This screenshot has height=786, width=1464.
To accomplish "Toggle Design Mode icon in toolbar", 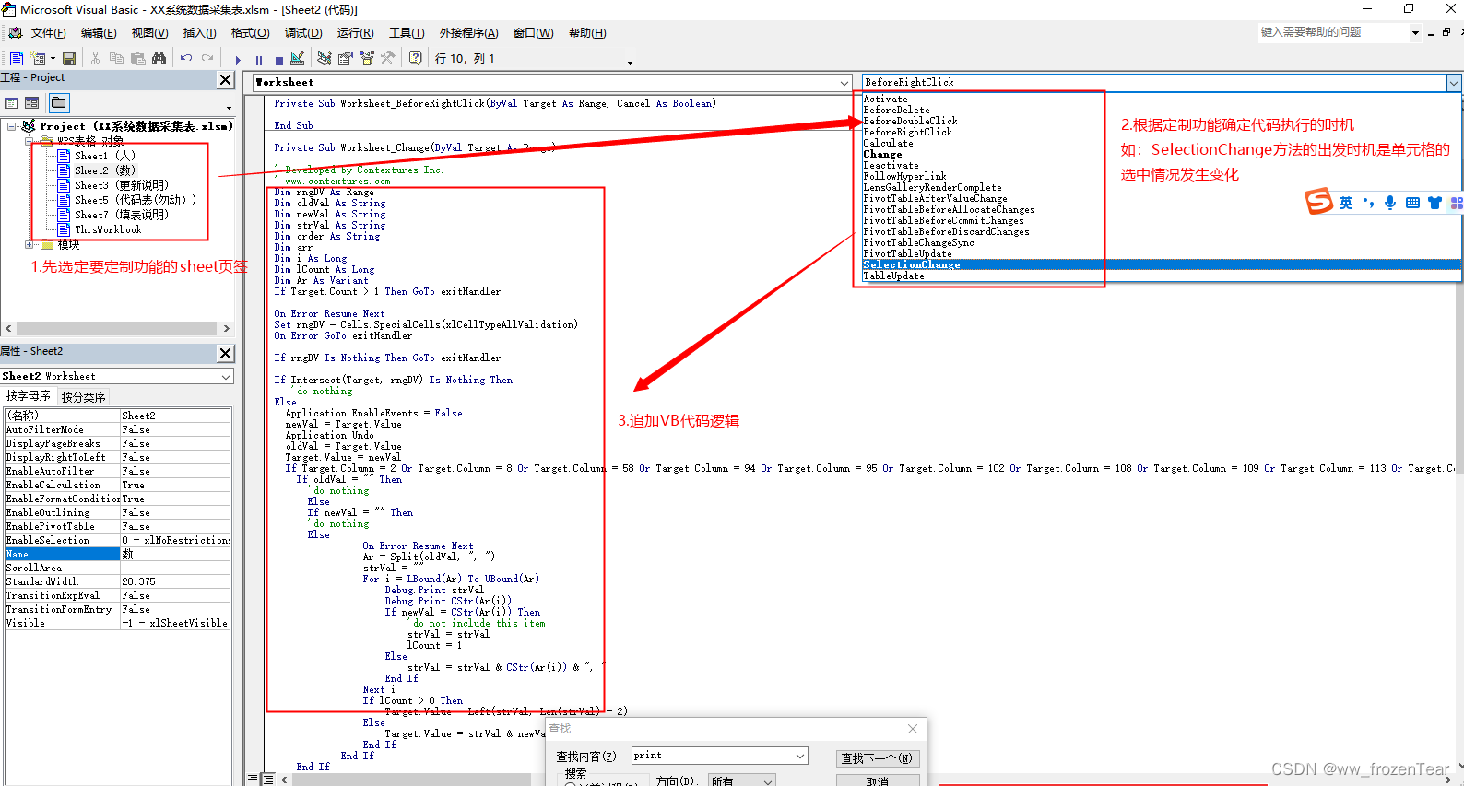I will [297, 58].
